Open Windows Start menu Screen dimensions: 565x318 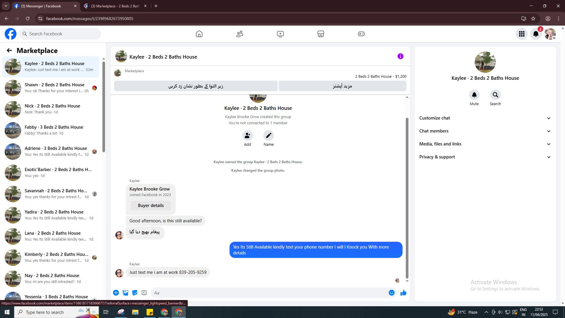click(x=7, y=312)
